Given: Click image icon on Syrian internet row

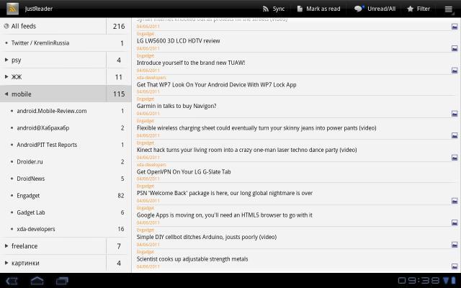Looking at the screenshot, I should coord(455,27).
